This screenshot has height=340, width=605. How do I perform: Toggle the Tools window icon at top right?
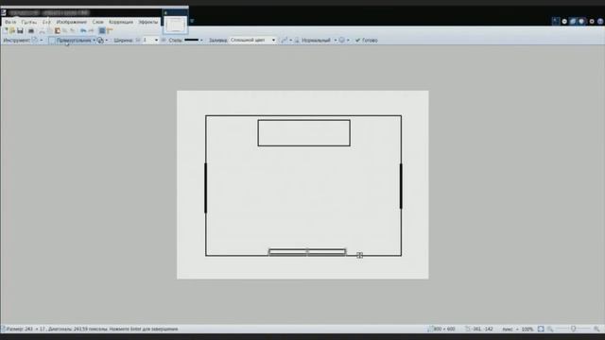pos(556,21)
